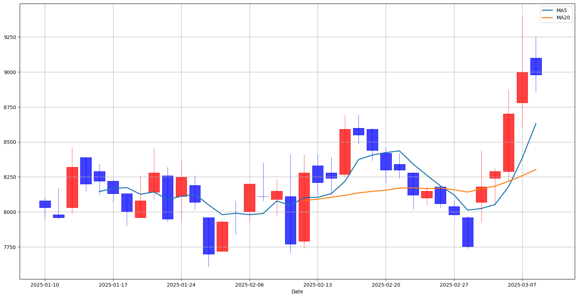Click the red candle body at 2025-02-06
This screenshot has height=298, width=578.
(x=250, y=197)
